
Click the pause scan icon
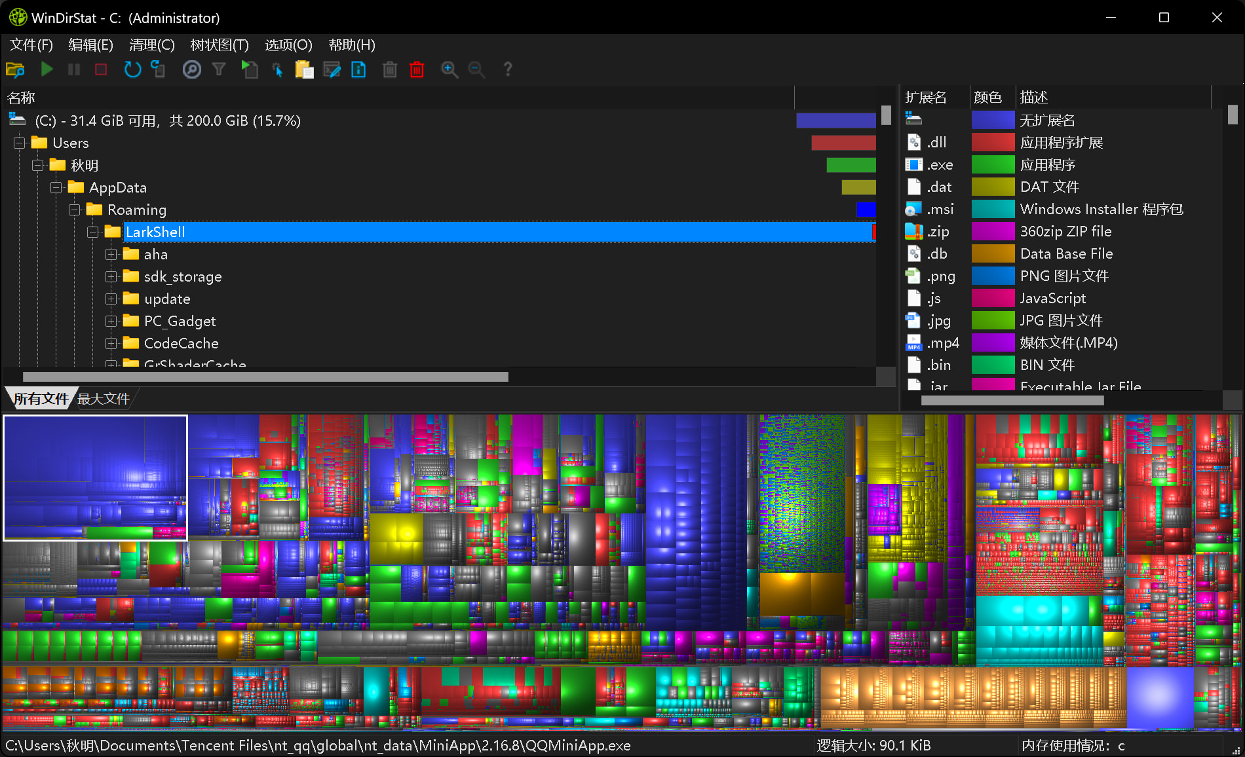(x=74, y=69)
